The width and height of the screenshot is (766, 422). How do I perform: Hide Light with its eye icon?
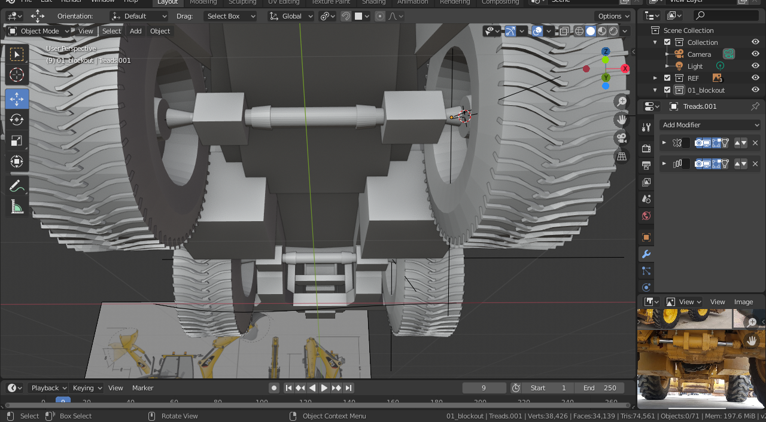point(755,66)
